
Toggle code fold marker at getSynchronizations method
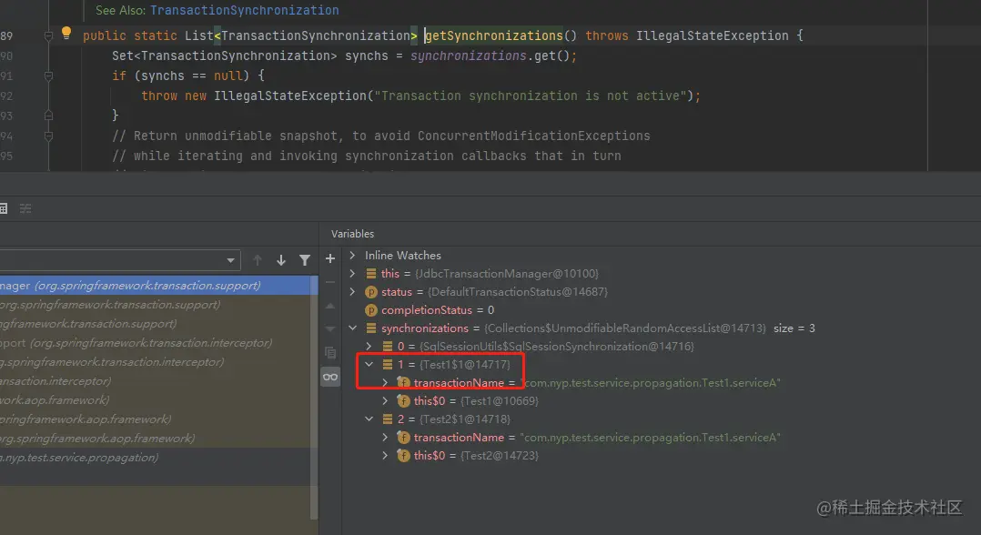tap(48, 36)
